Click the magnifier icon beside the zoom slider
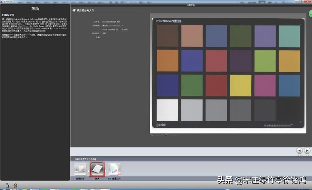Screen dimensions: 312x190 coord(152,135)
